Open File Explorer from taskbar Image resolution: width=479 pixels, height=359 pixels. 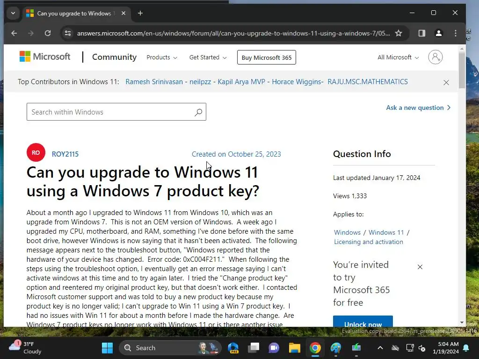point(295,348)
